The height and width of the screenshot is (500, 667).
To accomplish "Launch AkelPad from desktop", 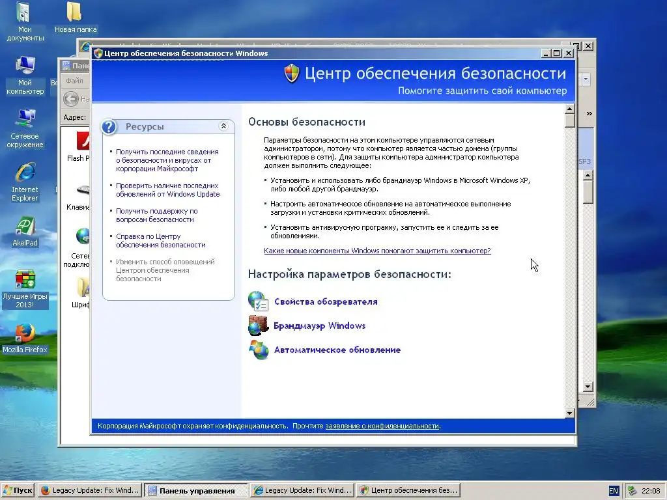I will tap(25, 232).
